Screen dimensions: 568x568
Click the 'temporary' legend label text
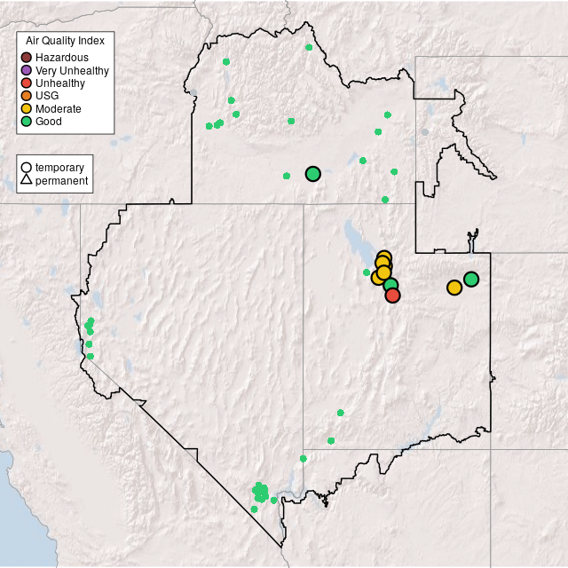coord(59,168)
